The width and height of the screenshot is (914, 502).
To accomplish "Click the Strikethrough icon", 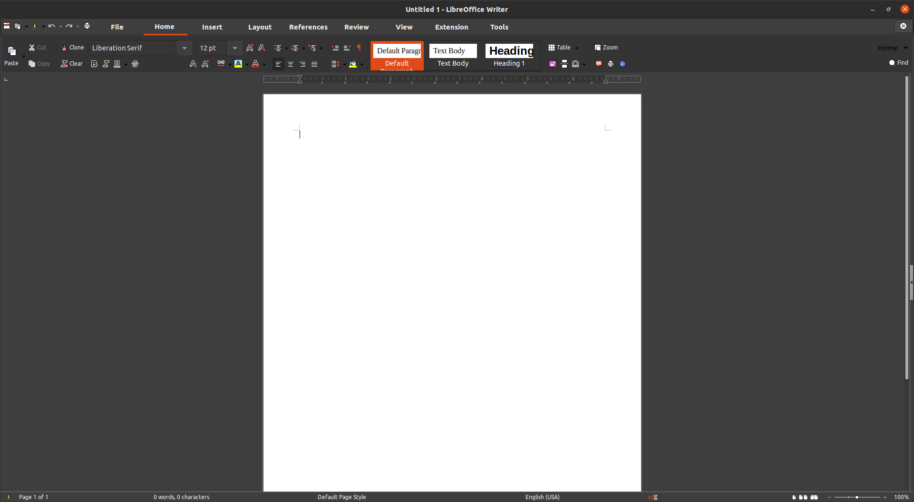I will [x=135, y=64].
